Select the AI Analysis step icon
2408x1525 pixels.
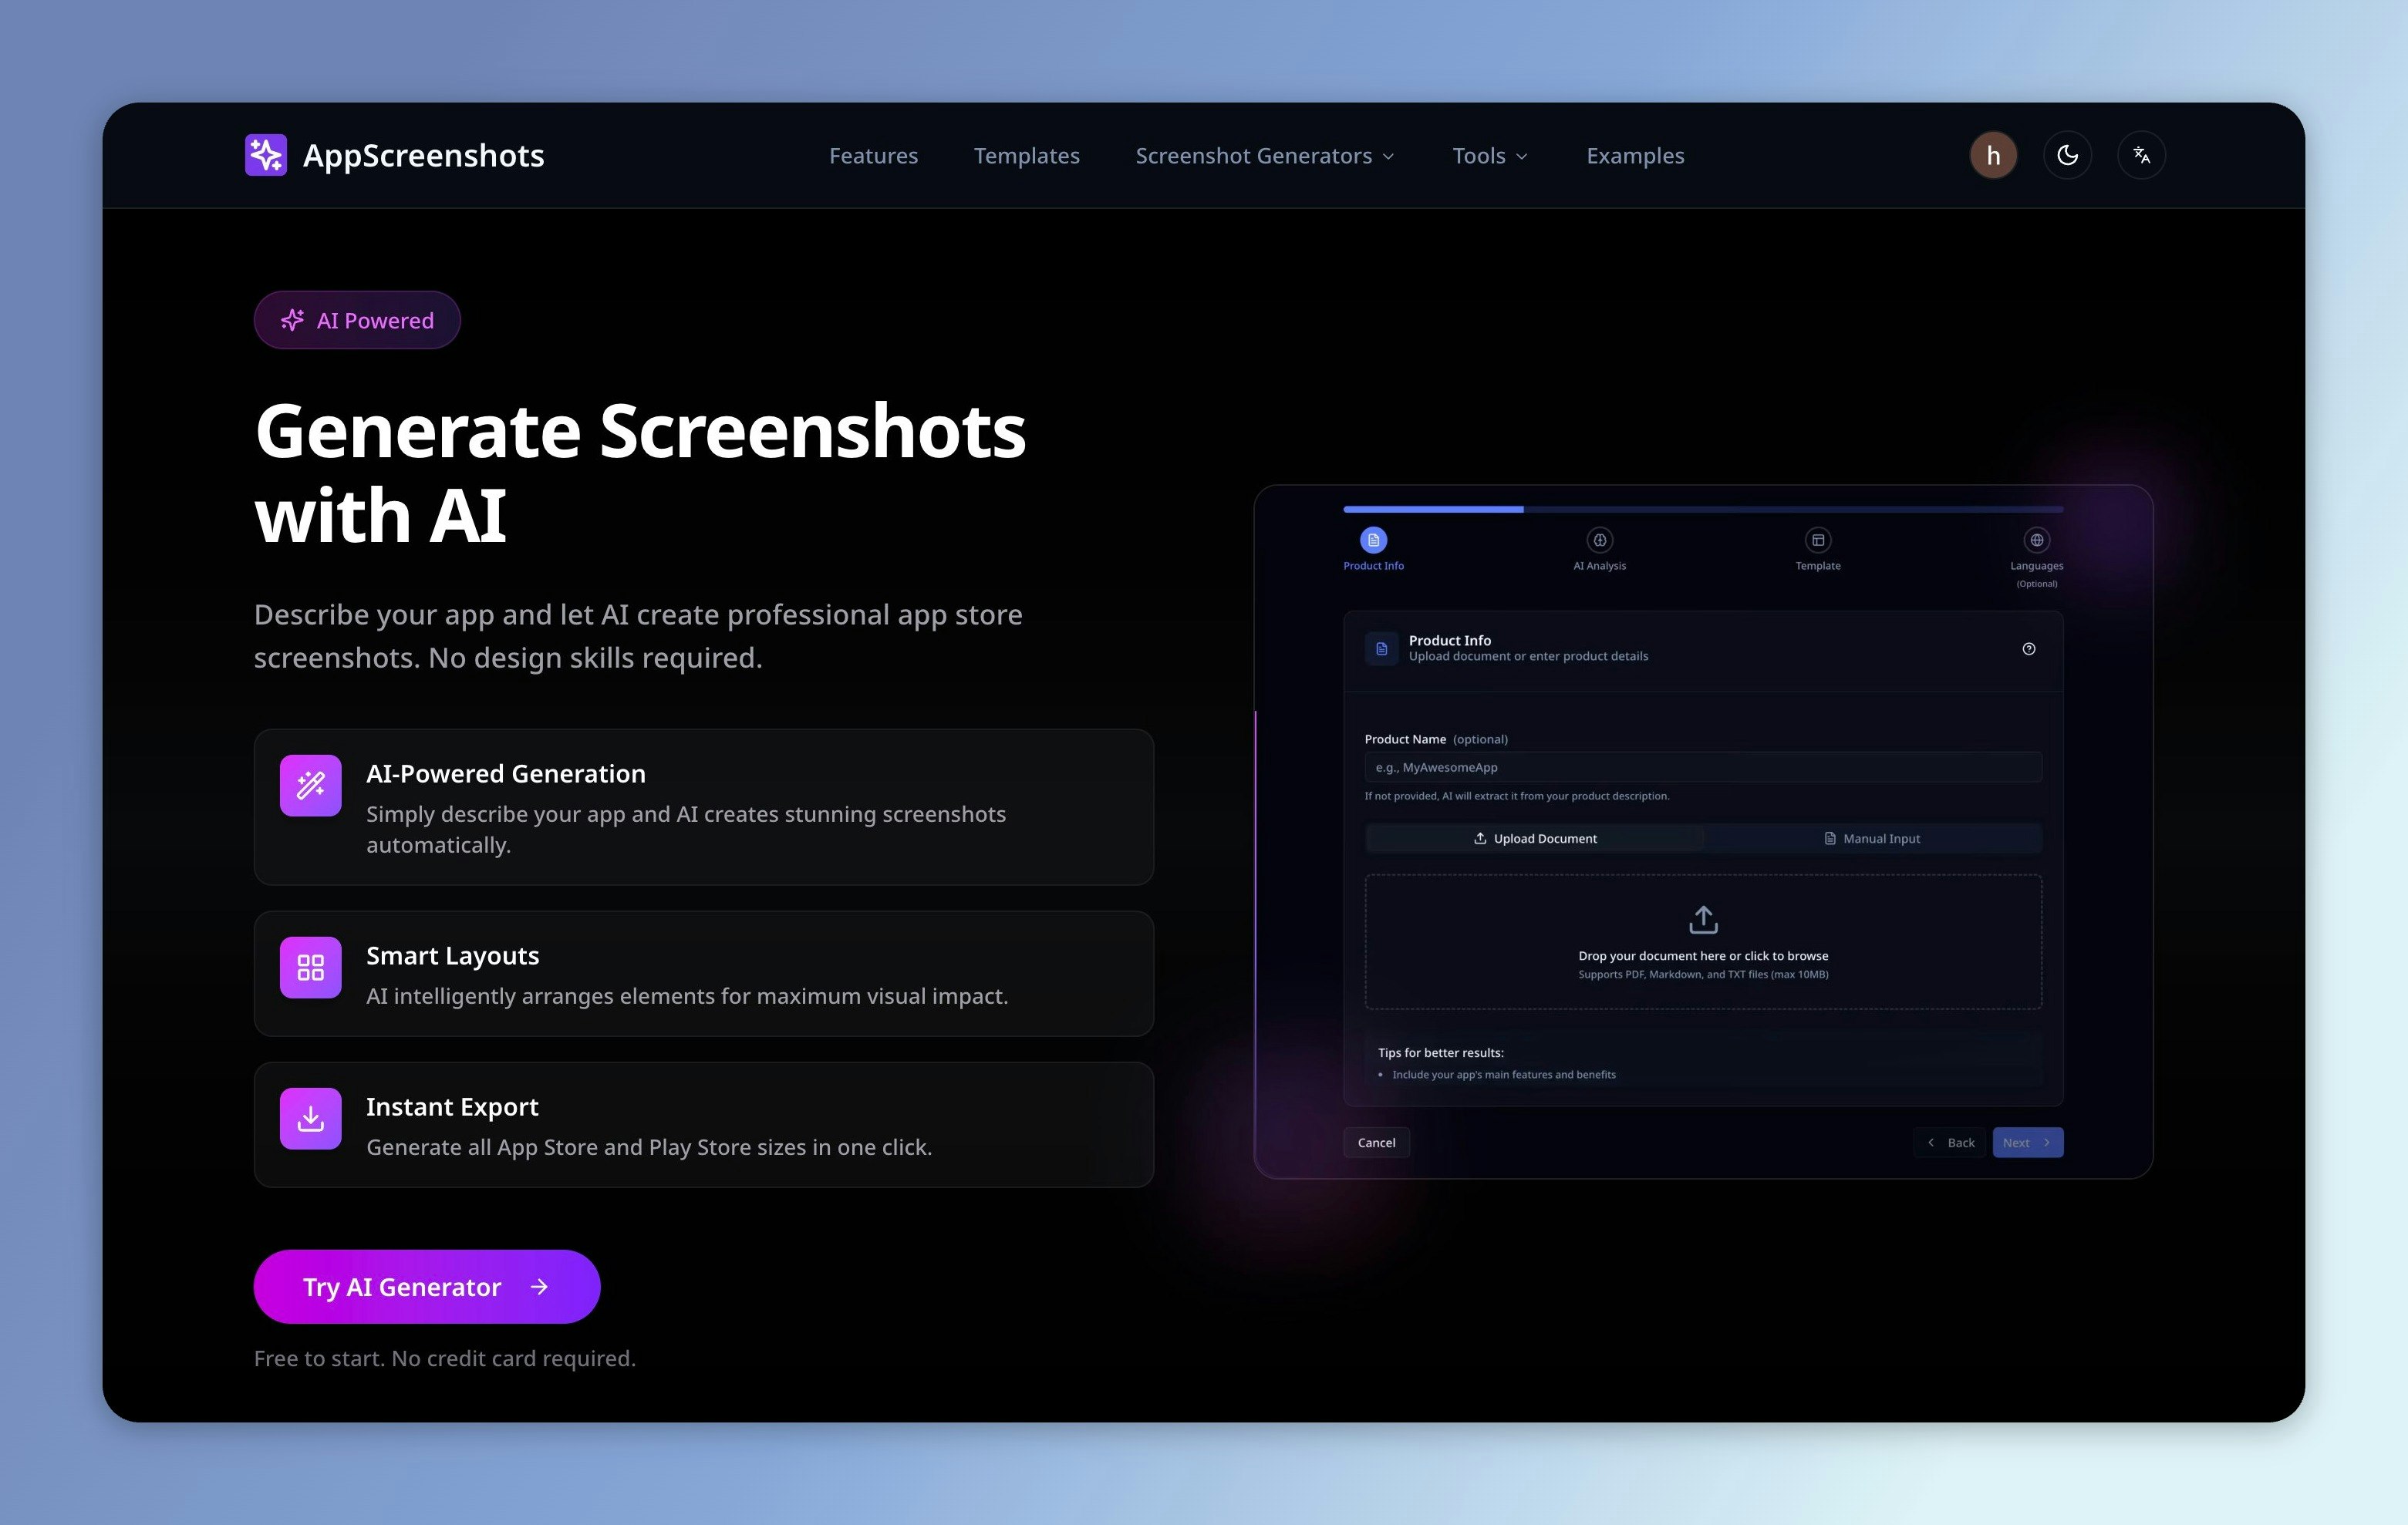click(x=1598, y=540)
